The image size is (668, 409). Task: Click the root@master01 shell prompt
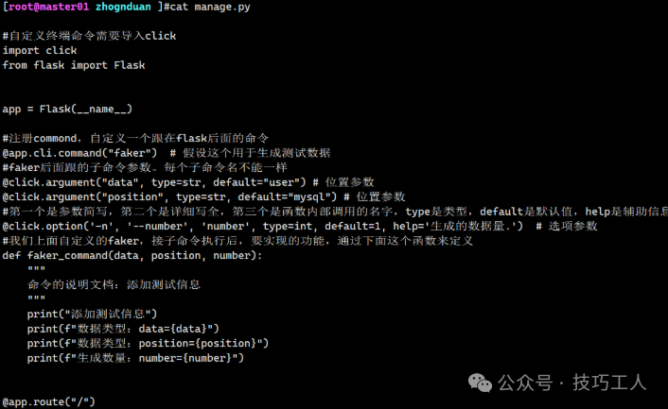(x=45, y=7)
